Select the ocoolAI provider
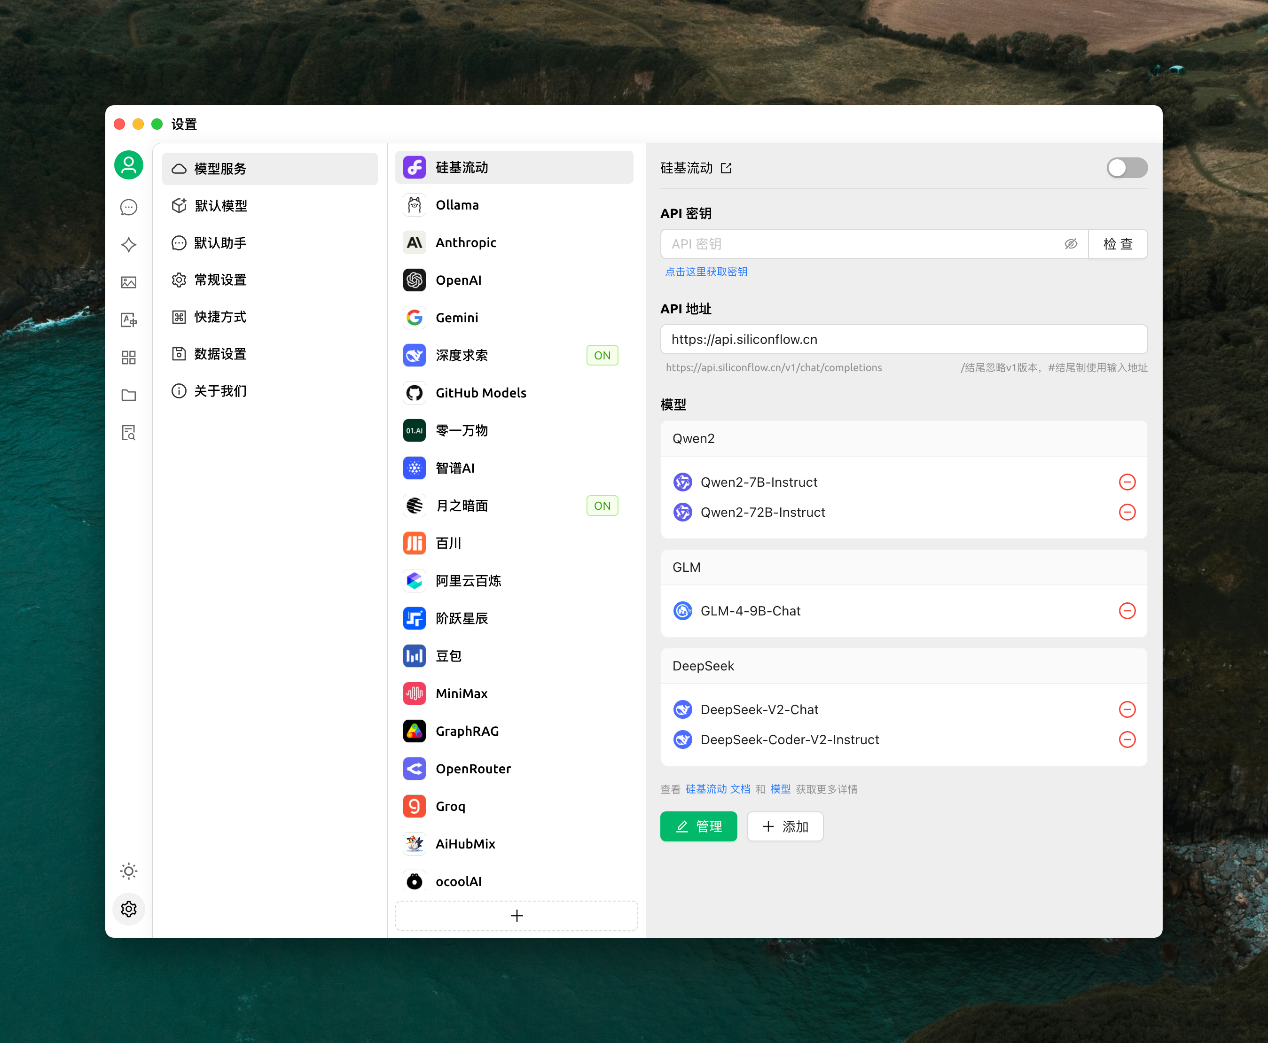The image size is (1268, 1043). (514, 881)
